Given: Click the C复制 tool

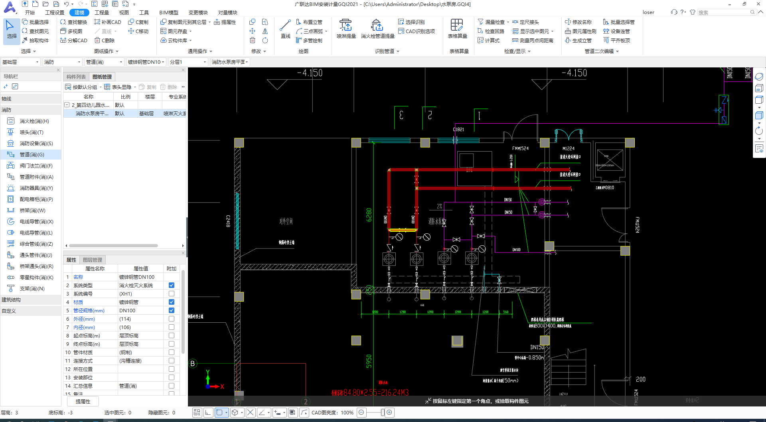Looking at the screenshot, I should 138,22.
